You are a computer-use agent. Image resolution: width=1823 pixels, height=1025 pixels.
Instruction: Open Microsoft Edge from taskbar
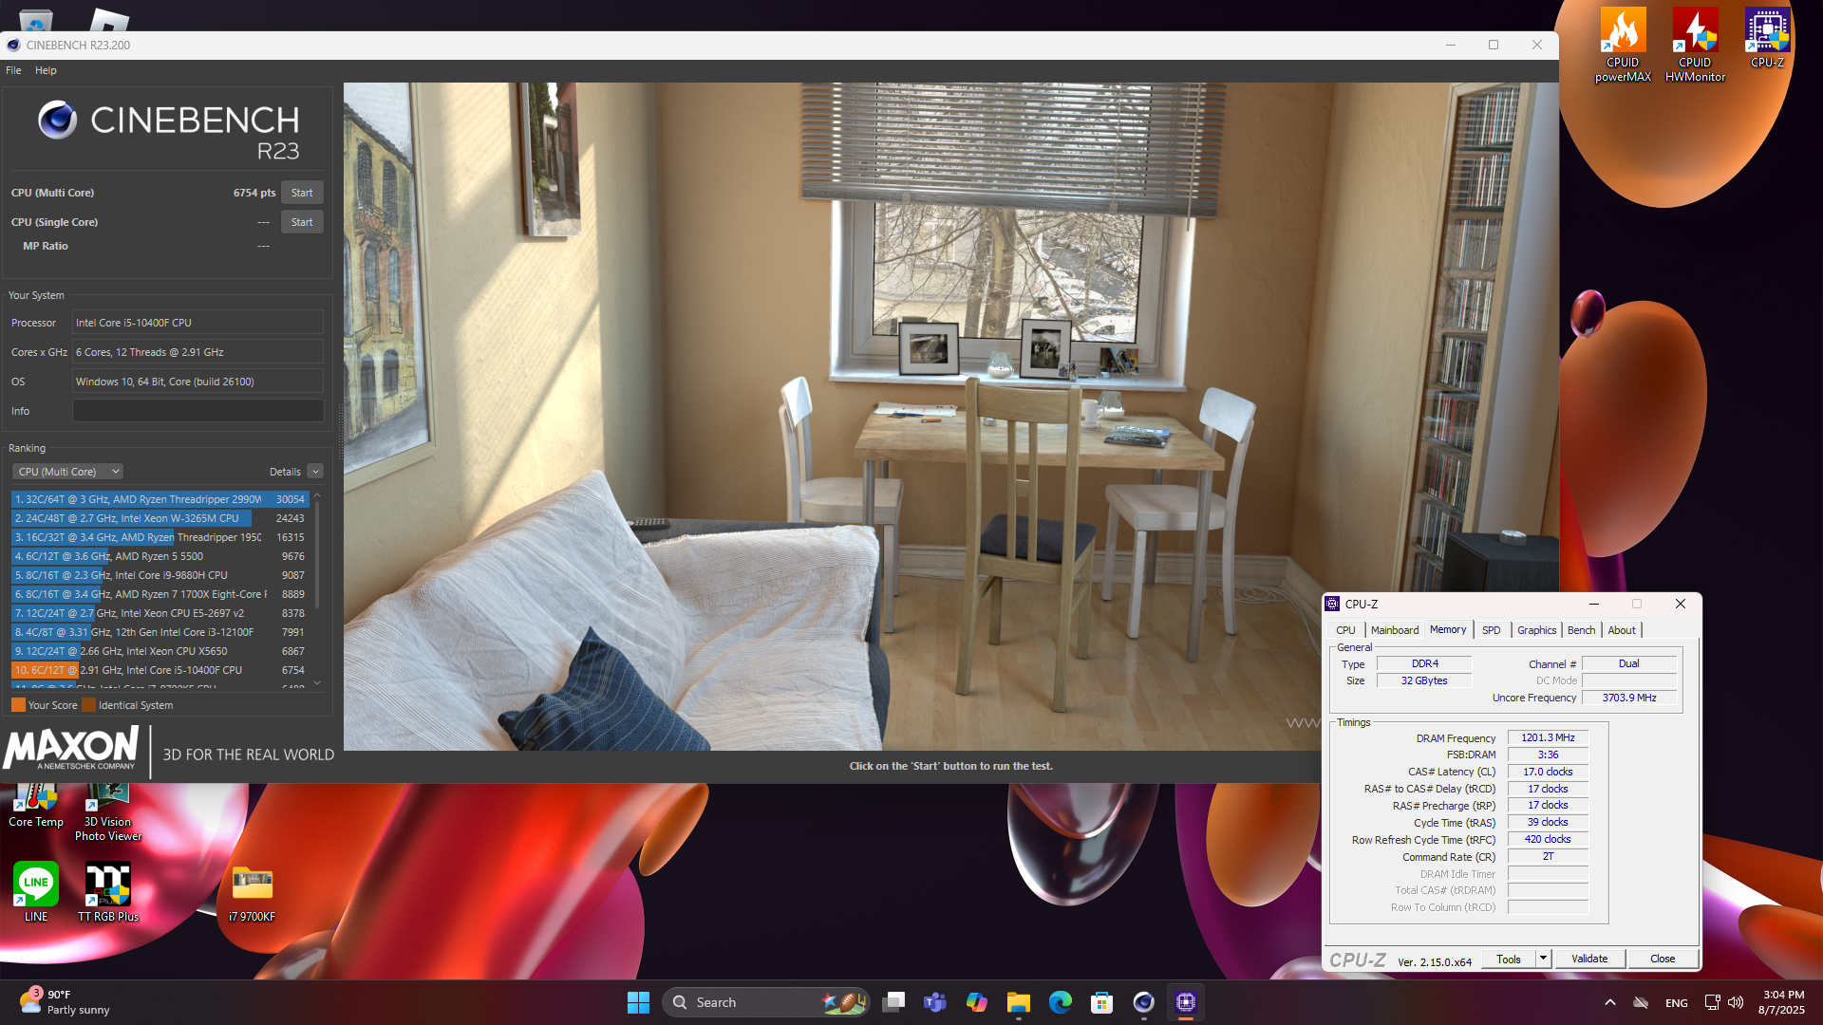pos(1061,1002)
